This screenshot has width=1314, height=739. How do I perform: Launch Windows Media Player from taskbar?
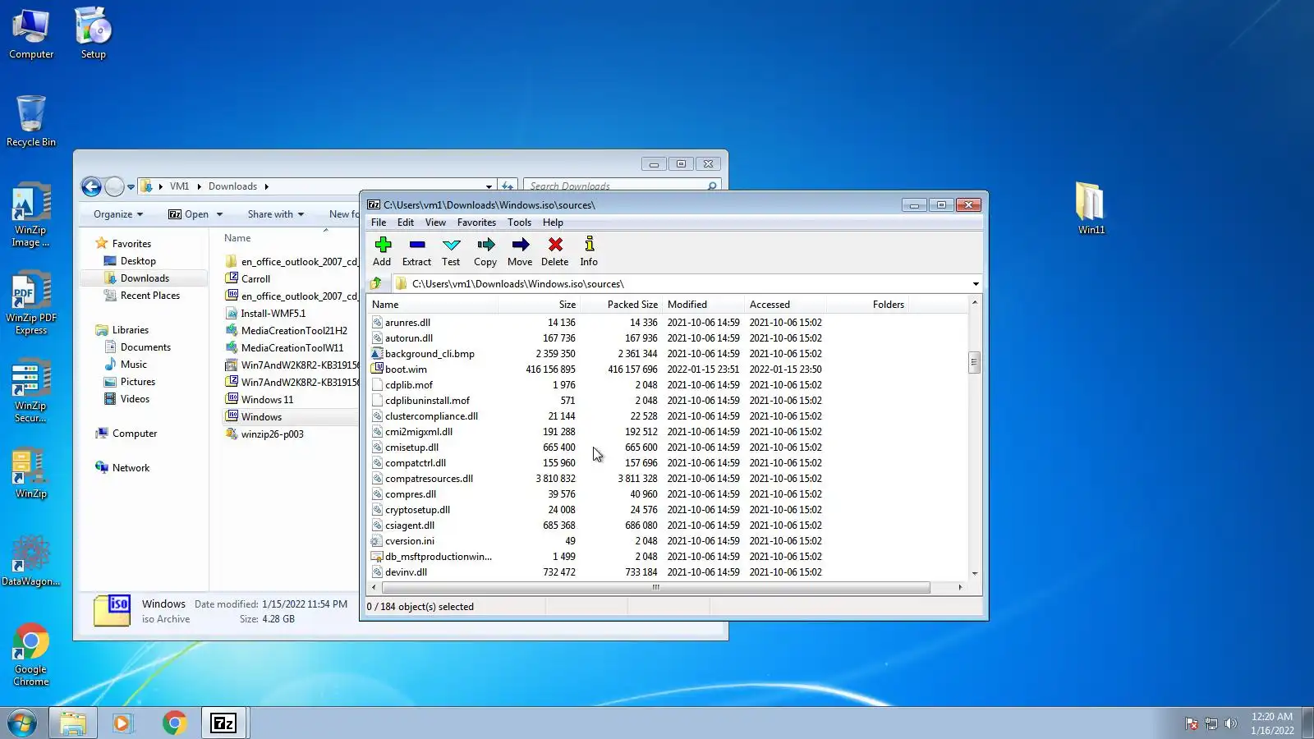click(123, 723)
